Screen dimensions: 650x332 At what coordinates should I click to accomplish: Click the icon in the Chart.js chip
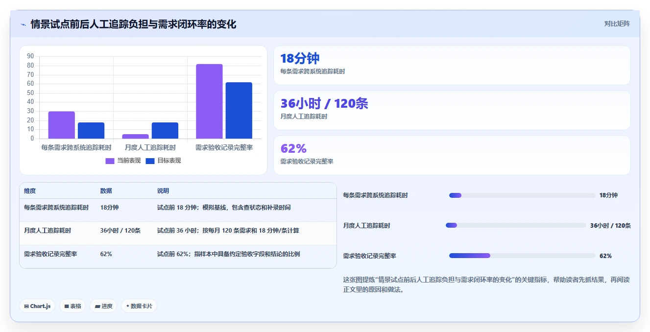pyautogui.click(x=26, y=307)
